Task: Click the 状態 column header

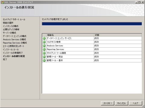Action: pos(118,35)
